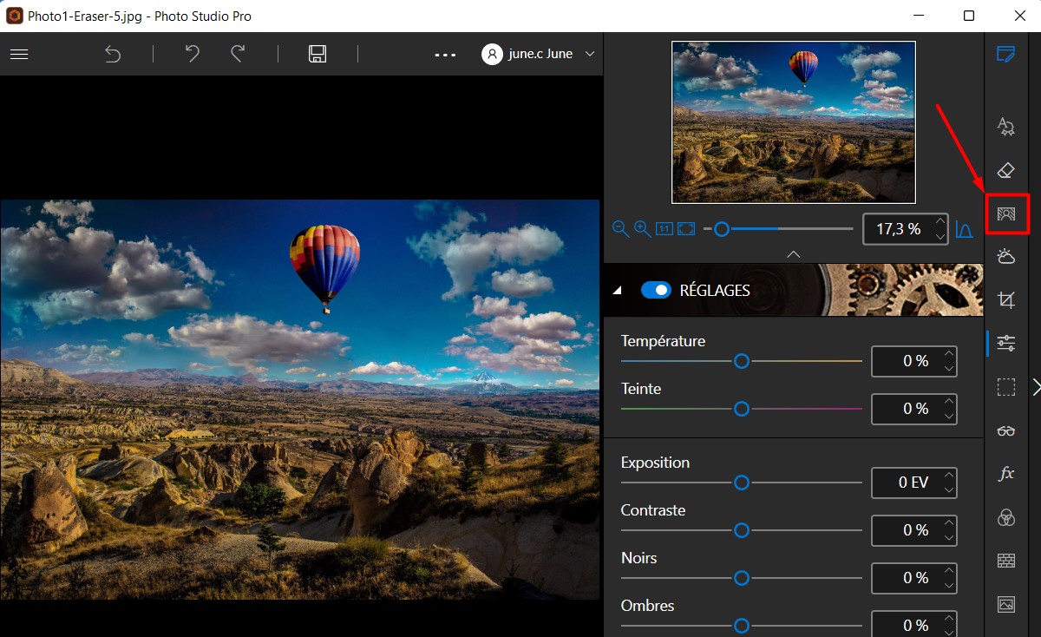Increase Exposition with the up stepper
Image resolution: width=1041 pixels, height=637 pixels.
(949, 475)
